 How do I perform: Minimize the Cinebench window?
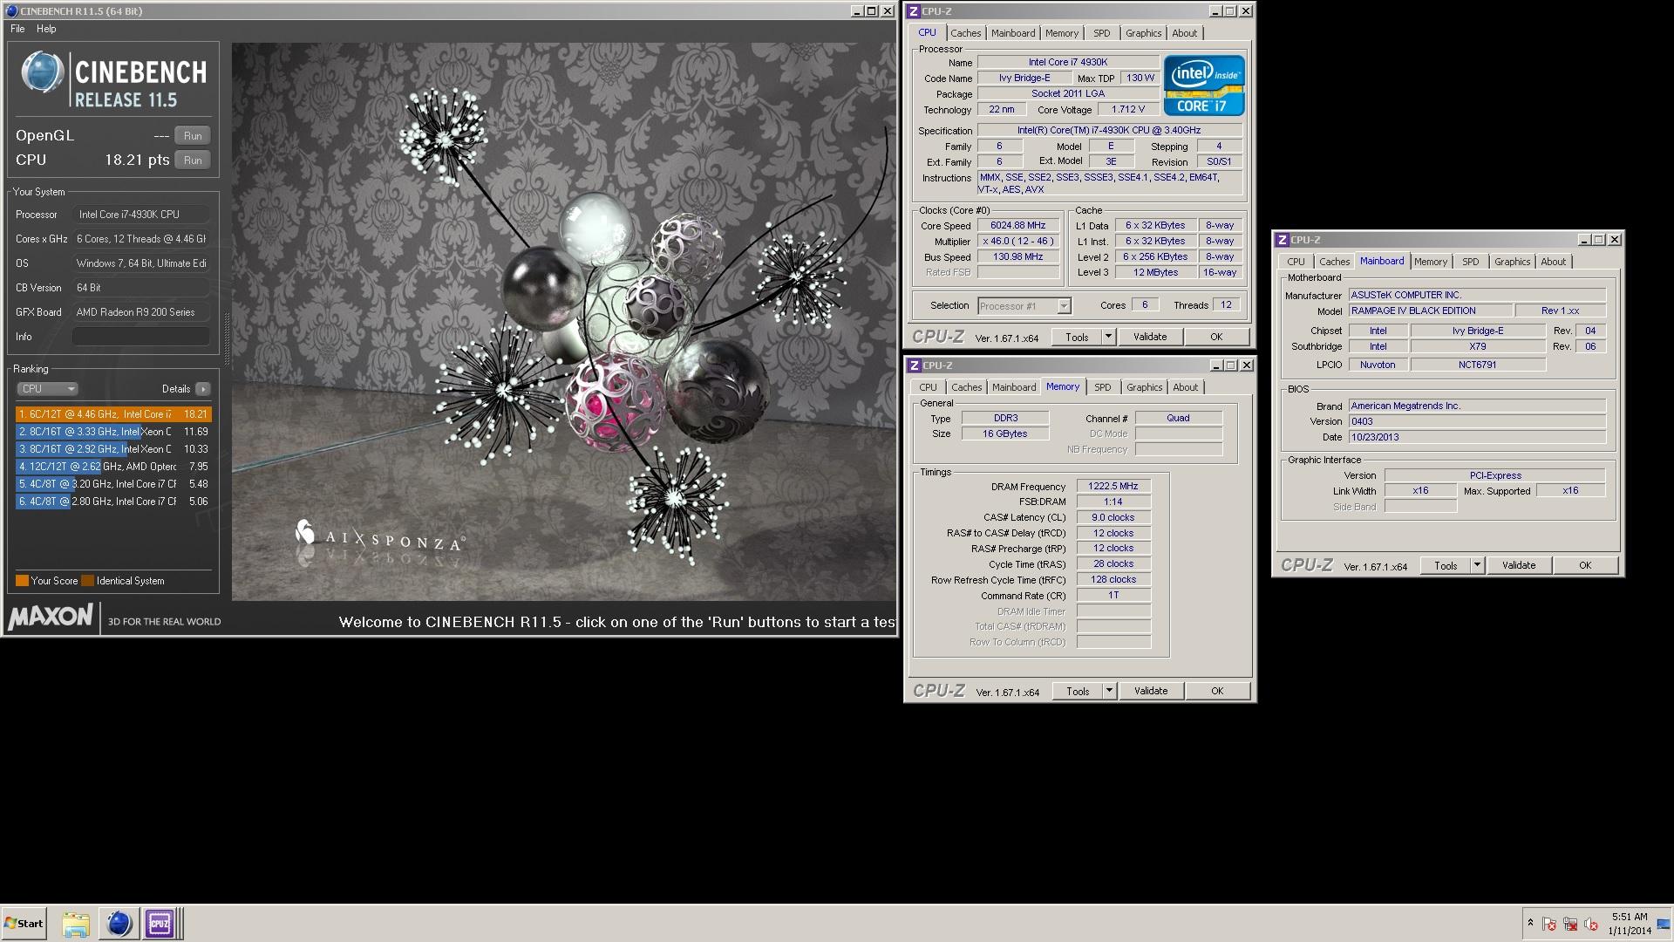tap(857, 11)
